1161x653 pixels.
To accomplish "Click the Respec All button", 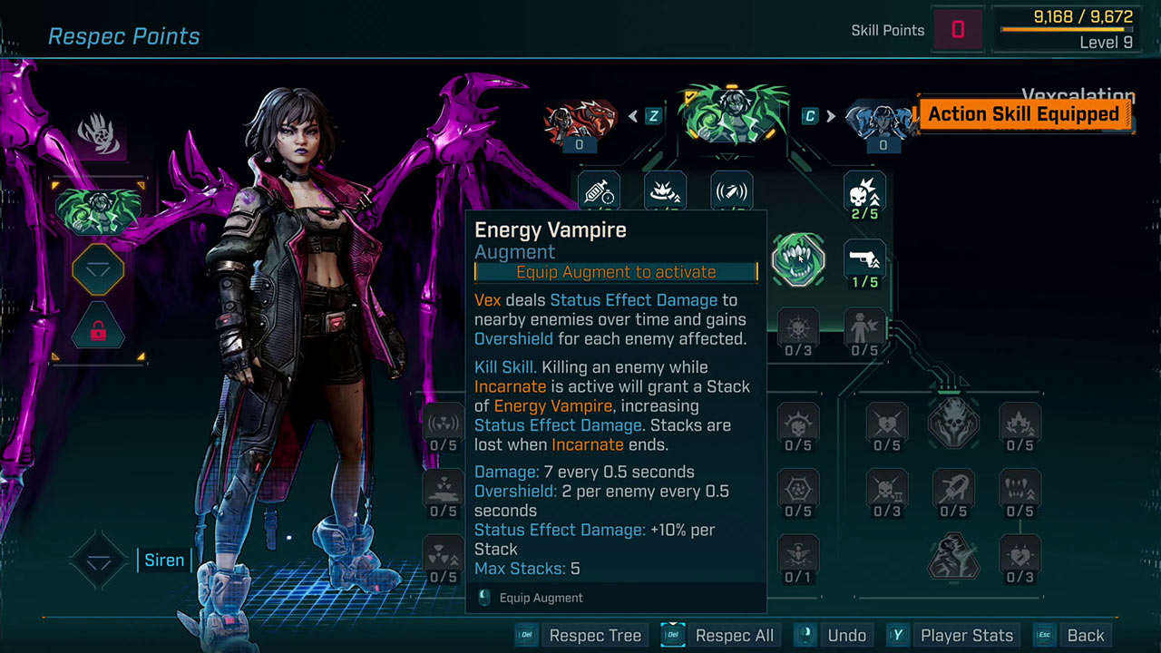I will pyautogui.click(x=719, y=635).
